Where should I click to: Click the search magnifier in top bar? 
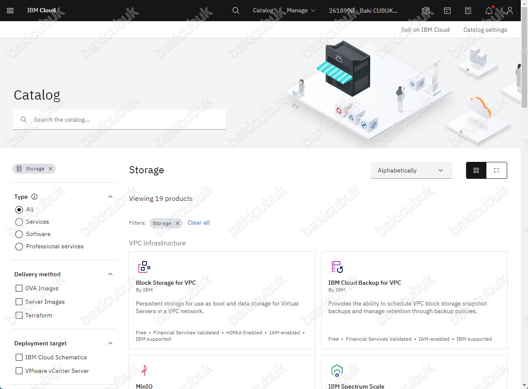[236, 11]
